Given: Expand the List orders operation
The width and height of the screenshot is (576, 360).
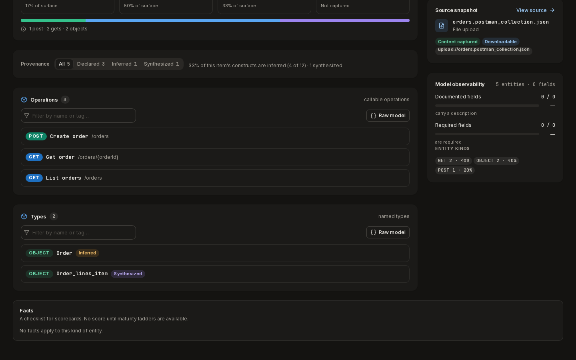Looking at the screenshot, I should [x=215, y=178].
